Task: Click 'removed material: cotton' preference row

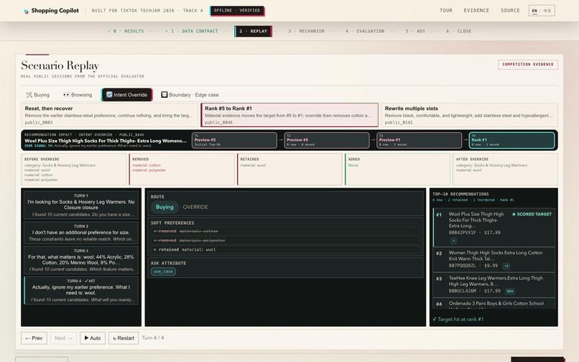Action: (285, 231)
